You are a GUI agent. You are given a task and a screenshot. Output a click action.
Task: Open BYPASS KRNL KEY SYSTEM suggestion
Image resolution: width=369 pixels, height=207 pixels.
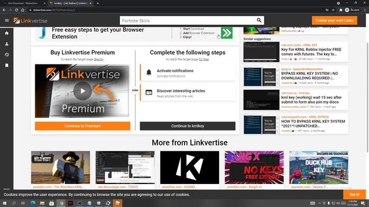(310, 75)
